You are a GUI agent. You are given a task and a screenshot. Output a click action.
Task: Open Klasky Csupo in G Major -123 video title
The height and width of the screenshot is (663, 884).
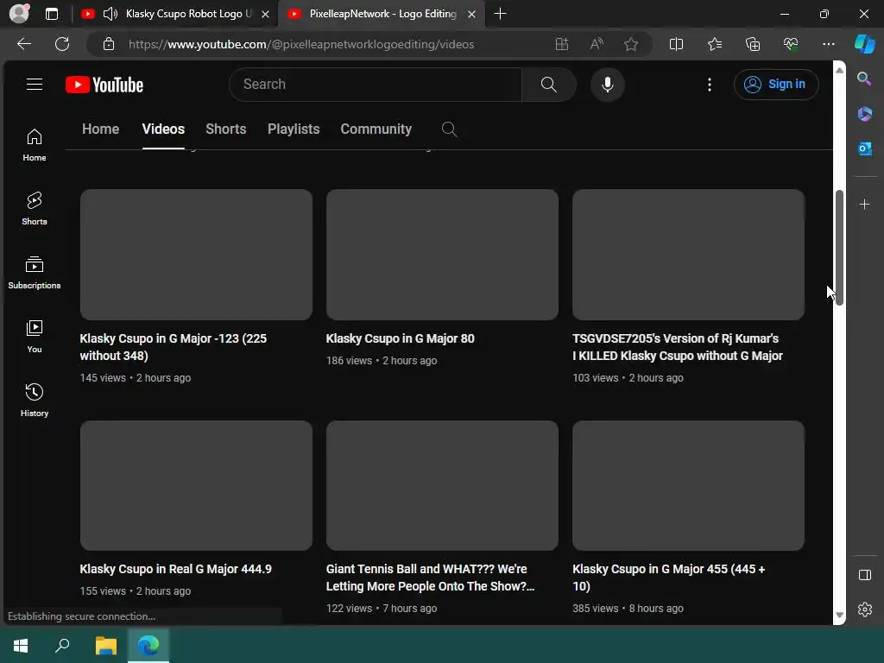173,347
